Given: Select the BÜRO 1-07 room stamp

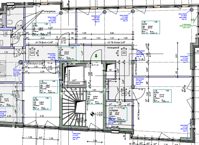Looking at the screenshot, I should (x=41, y=28).
